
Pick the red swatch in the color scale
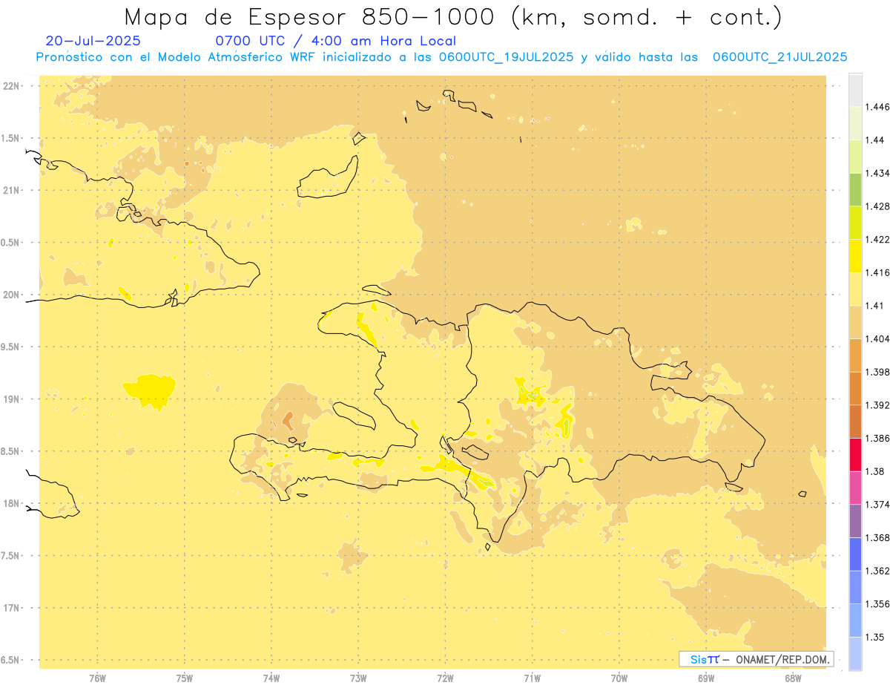click(x=855, y=455)
